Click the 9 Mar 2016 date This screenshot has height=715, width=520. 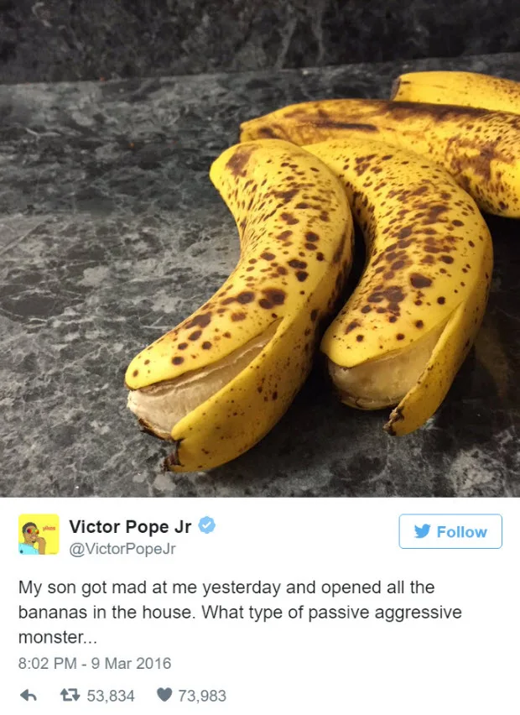pyautogui.click(x=131, y=663)
